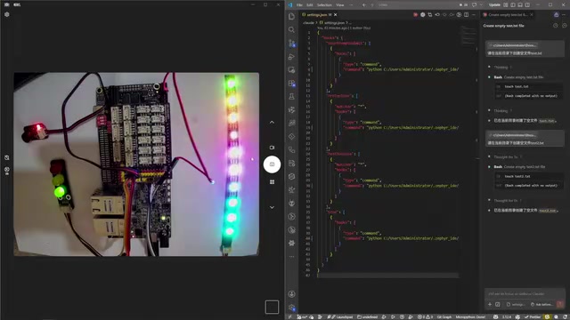The height and width of the screenshot is (320, 570).
Task: Click Micropython Done status entry
Action: [470, 316]
